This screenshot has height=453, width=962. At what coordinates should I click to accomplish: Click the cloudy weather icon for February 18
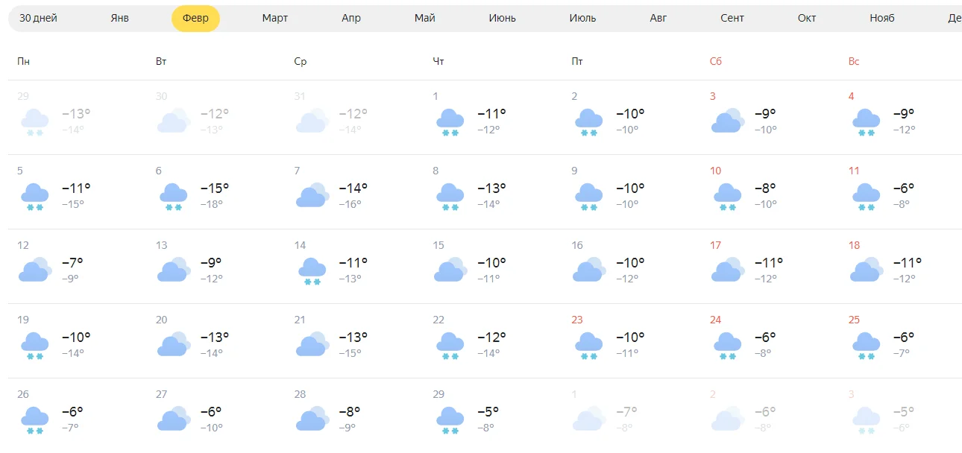pyautogui.click(x=866, y=270)
